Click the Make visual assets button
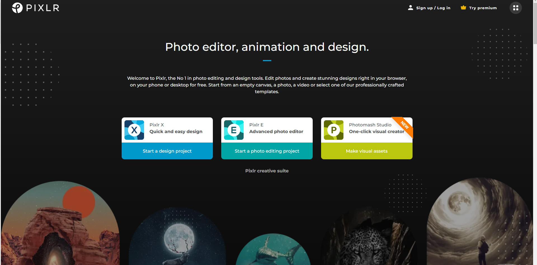Screen dimensions: 537x265 tap(367, 151)
